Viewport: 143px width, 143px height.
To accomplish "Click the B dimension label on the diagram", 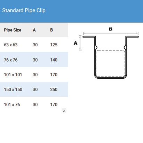I will pos(111,29).
